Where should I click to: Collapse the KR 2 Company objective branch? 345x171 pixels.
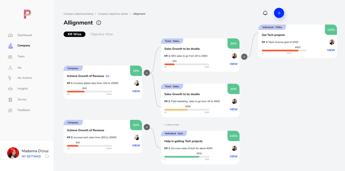[147, 127]
